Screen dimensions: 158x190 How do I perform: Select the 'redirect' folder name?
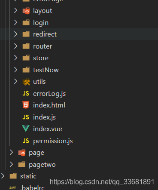(45, 34)
